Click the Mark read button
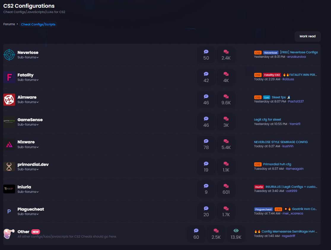This screenshot has height=250, width=331. pos(308,36)
